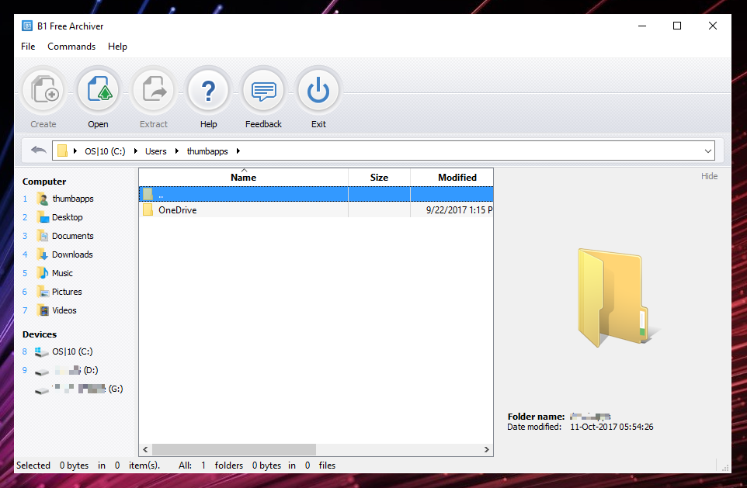
Task: Click the Users breadcrumb segment
Action: tap(156, 151)
